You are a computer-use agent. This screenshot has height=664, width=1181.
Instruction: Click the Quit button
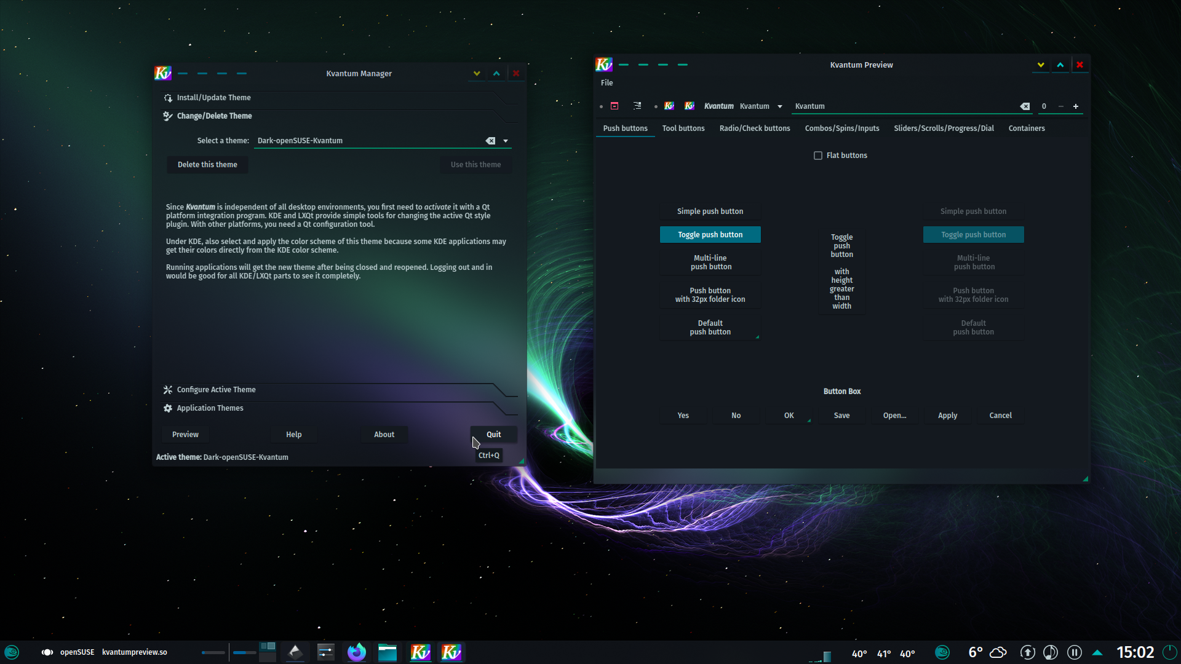point(494,435)
